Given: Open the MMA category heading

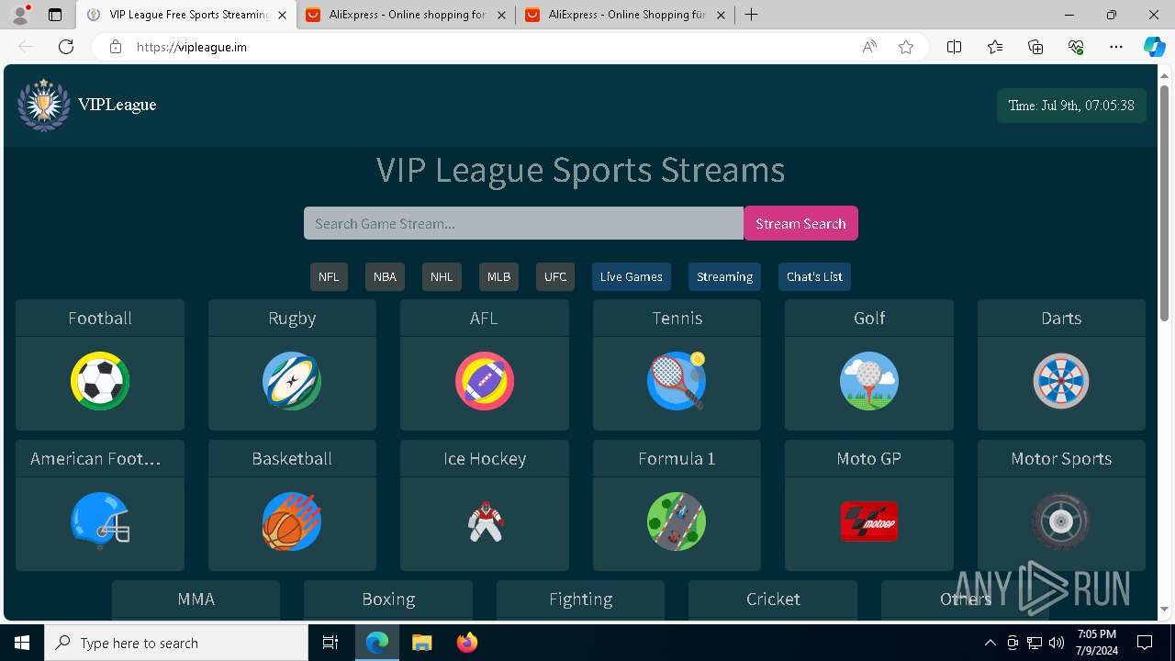Looking at the screenshot, I should coord(196,599).
